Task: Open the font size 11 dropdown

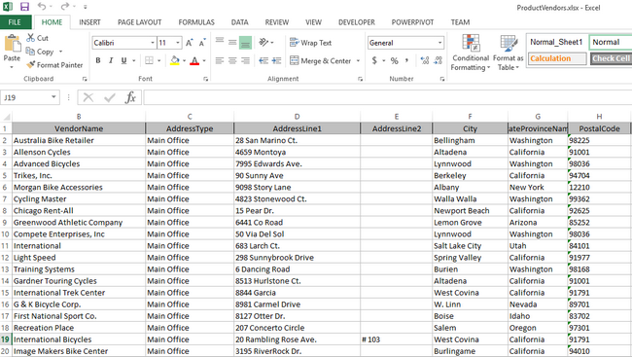Action: pyautogui.click(x=177, y=43)
